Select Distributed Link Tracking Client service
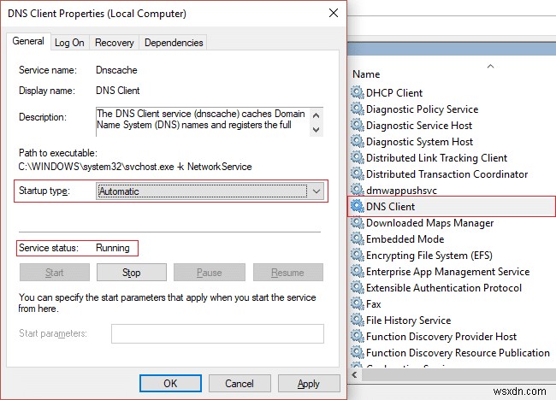The height and width of the screenshot is (400, 556). tap(436, 158)
